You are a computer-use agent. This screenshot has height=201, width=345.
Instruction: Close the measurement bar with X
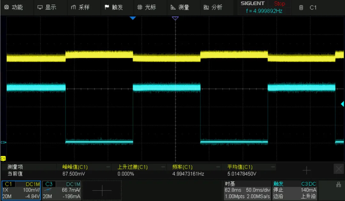(x=338, y=169)
